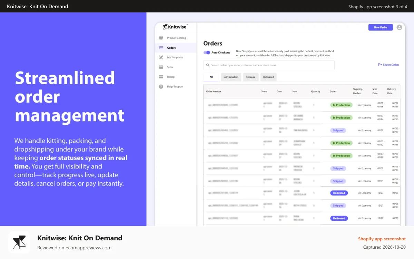Switch to the Shipped tab
The height and width of the screenshot is (259, 414).
pyautogui.click(x=251, y=77)
